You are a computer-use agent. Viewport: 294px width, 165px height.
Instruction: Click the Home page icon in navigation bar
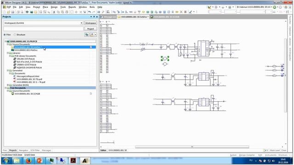pos(286,7)
